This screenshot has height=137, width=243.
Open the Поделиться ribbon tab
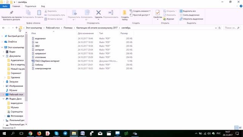[30, 6]
